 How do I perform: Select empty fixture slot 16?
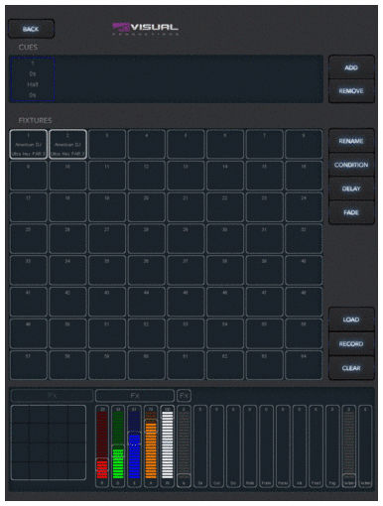pos(304,176)
